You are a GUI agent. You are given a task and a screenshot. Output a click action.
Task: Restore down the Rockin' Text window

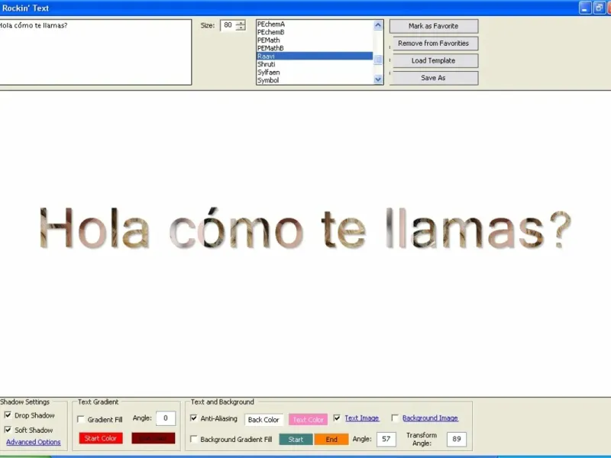point(599,8)
